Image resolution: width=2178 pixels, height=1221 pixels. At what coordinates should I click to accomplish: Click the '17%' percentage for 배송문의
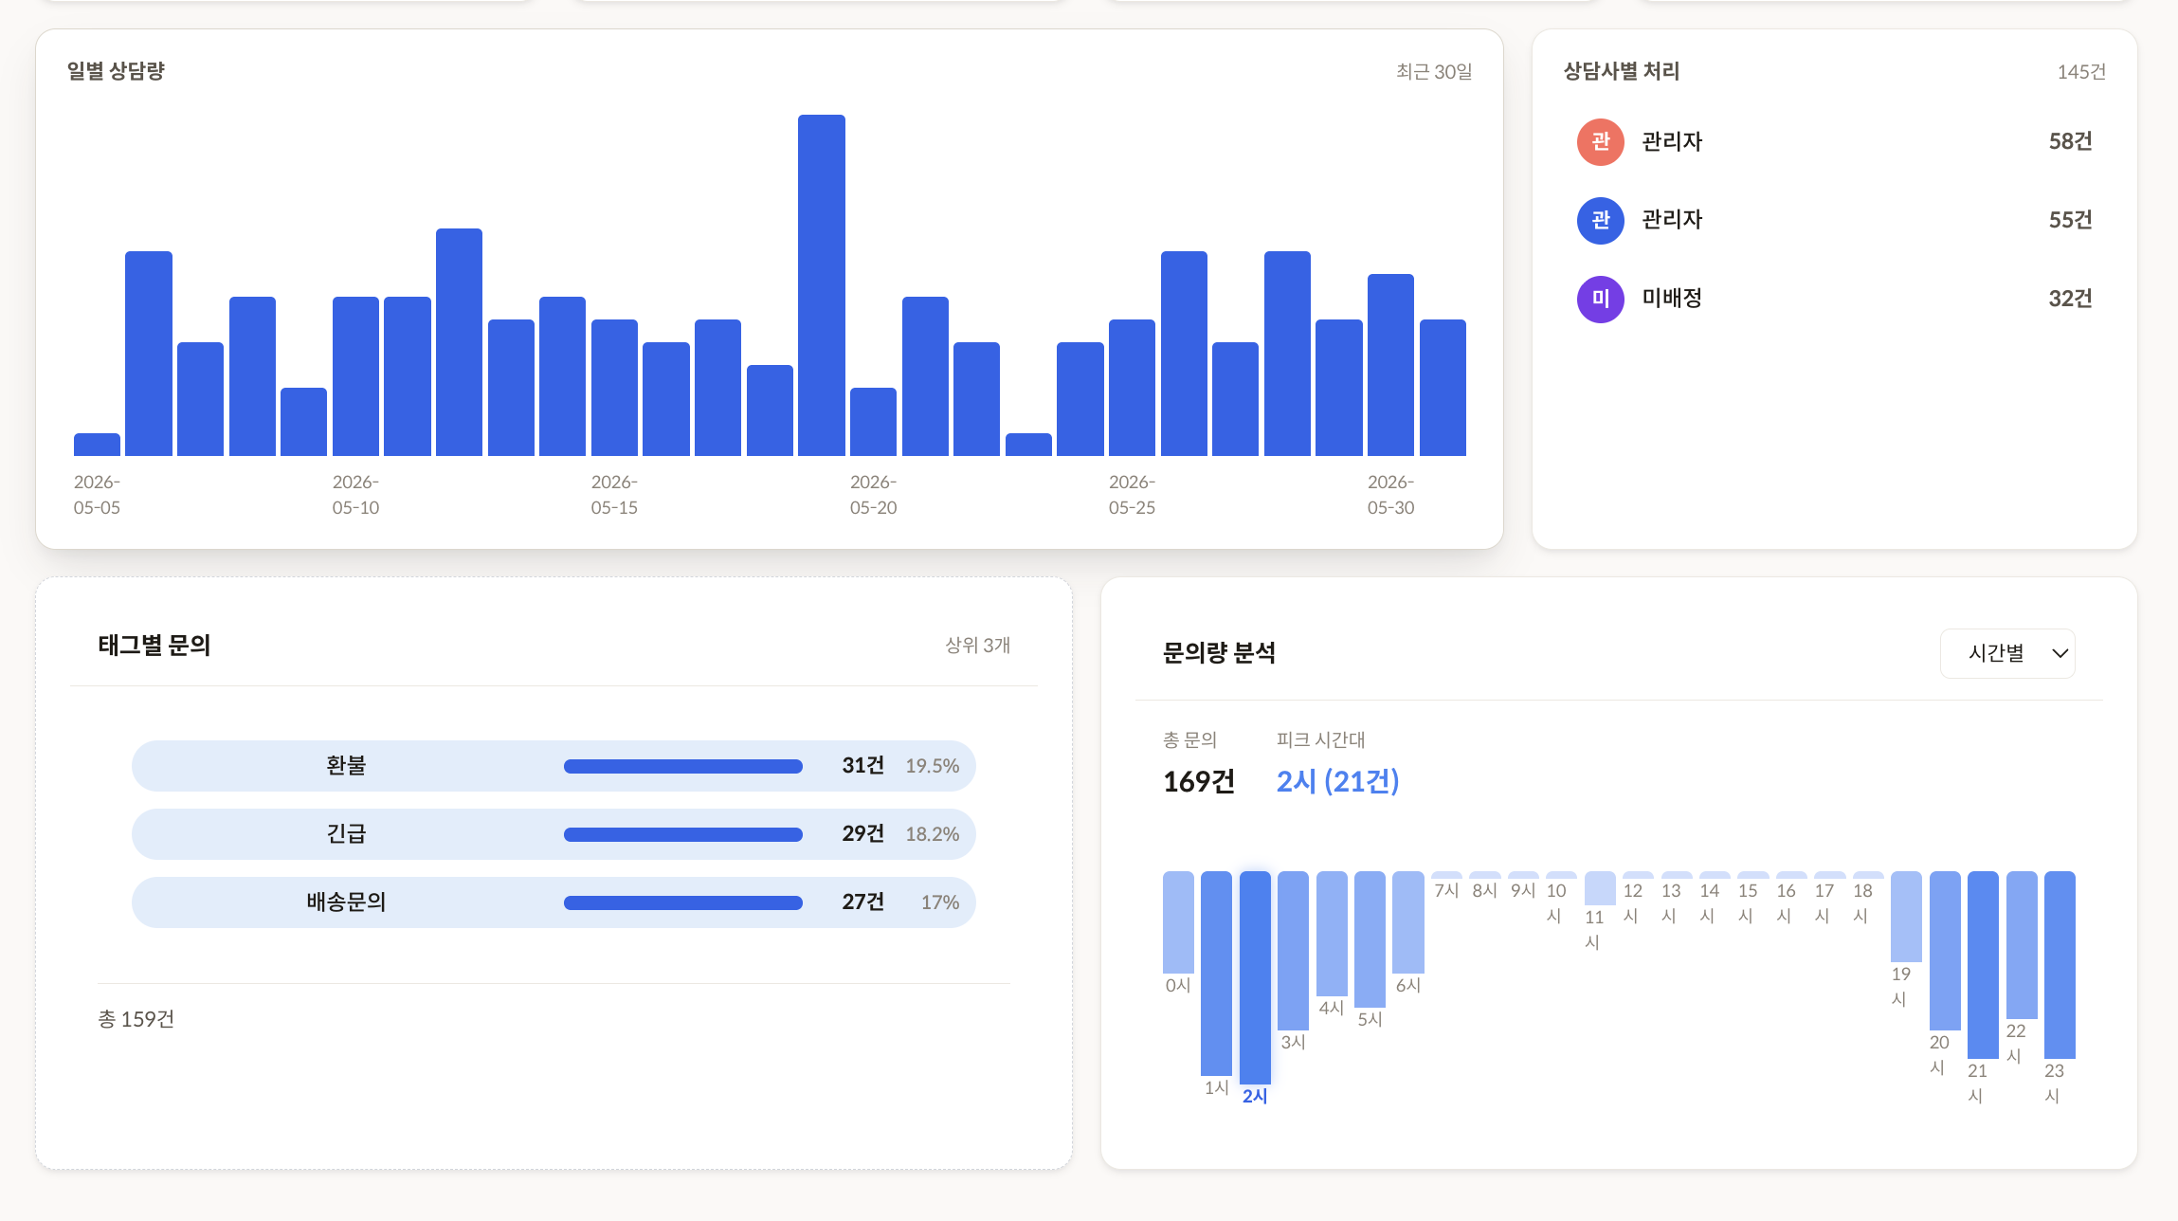939,902
